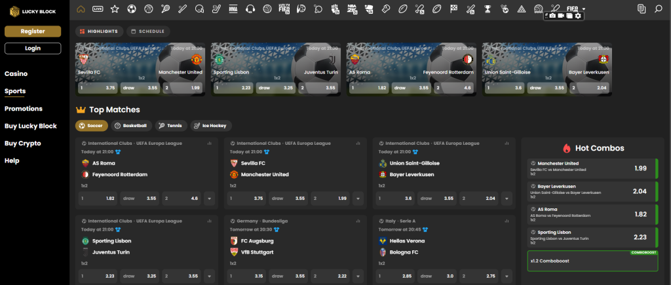The height and width of the screenshot is (285, 671).
Task: Open the capture overlay settings gear
Action: pos(578,16)
